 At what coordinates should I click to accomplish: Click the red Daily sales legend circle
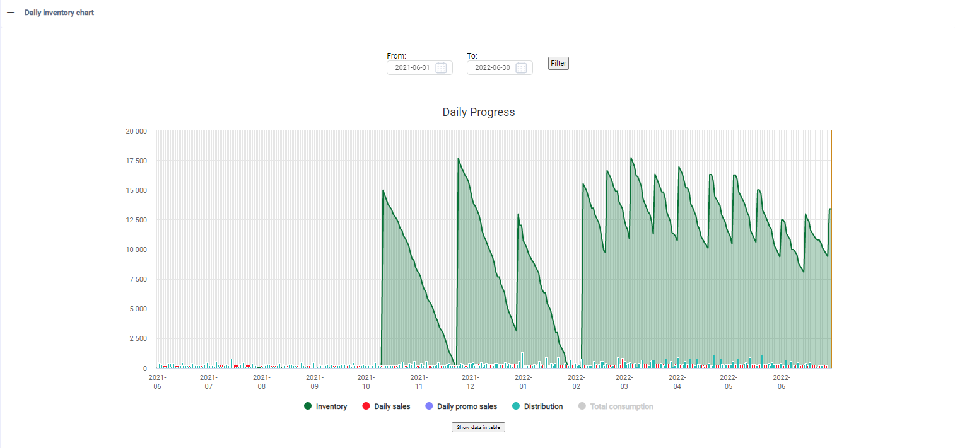pyautogui.click(x=366, y=406)
